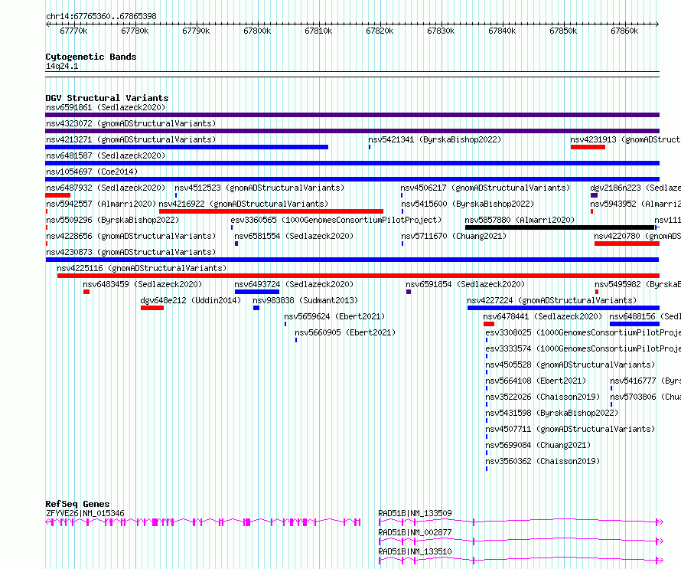The image size is (681, 569).
Task: Select the nsv6488156 blue variant bar
Action: [634, 324]
